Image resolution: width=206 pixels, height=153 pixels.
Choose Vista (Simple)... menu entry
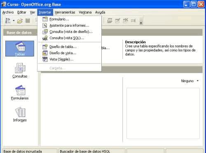69,59
